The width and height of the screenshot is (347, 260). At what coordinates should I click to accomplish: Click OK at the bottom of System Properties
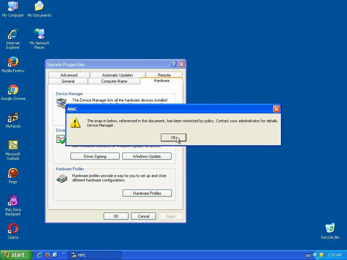click(x=116, y=216)
